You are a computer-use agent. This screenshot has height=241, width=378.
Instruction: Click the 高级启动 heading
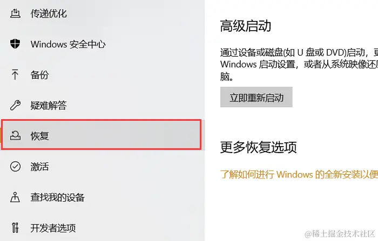click(245, 26)
